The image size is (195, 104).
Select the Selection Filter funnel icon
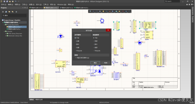[90, 11]
